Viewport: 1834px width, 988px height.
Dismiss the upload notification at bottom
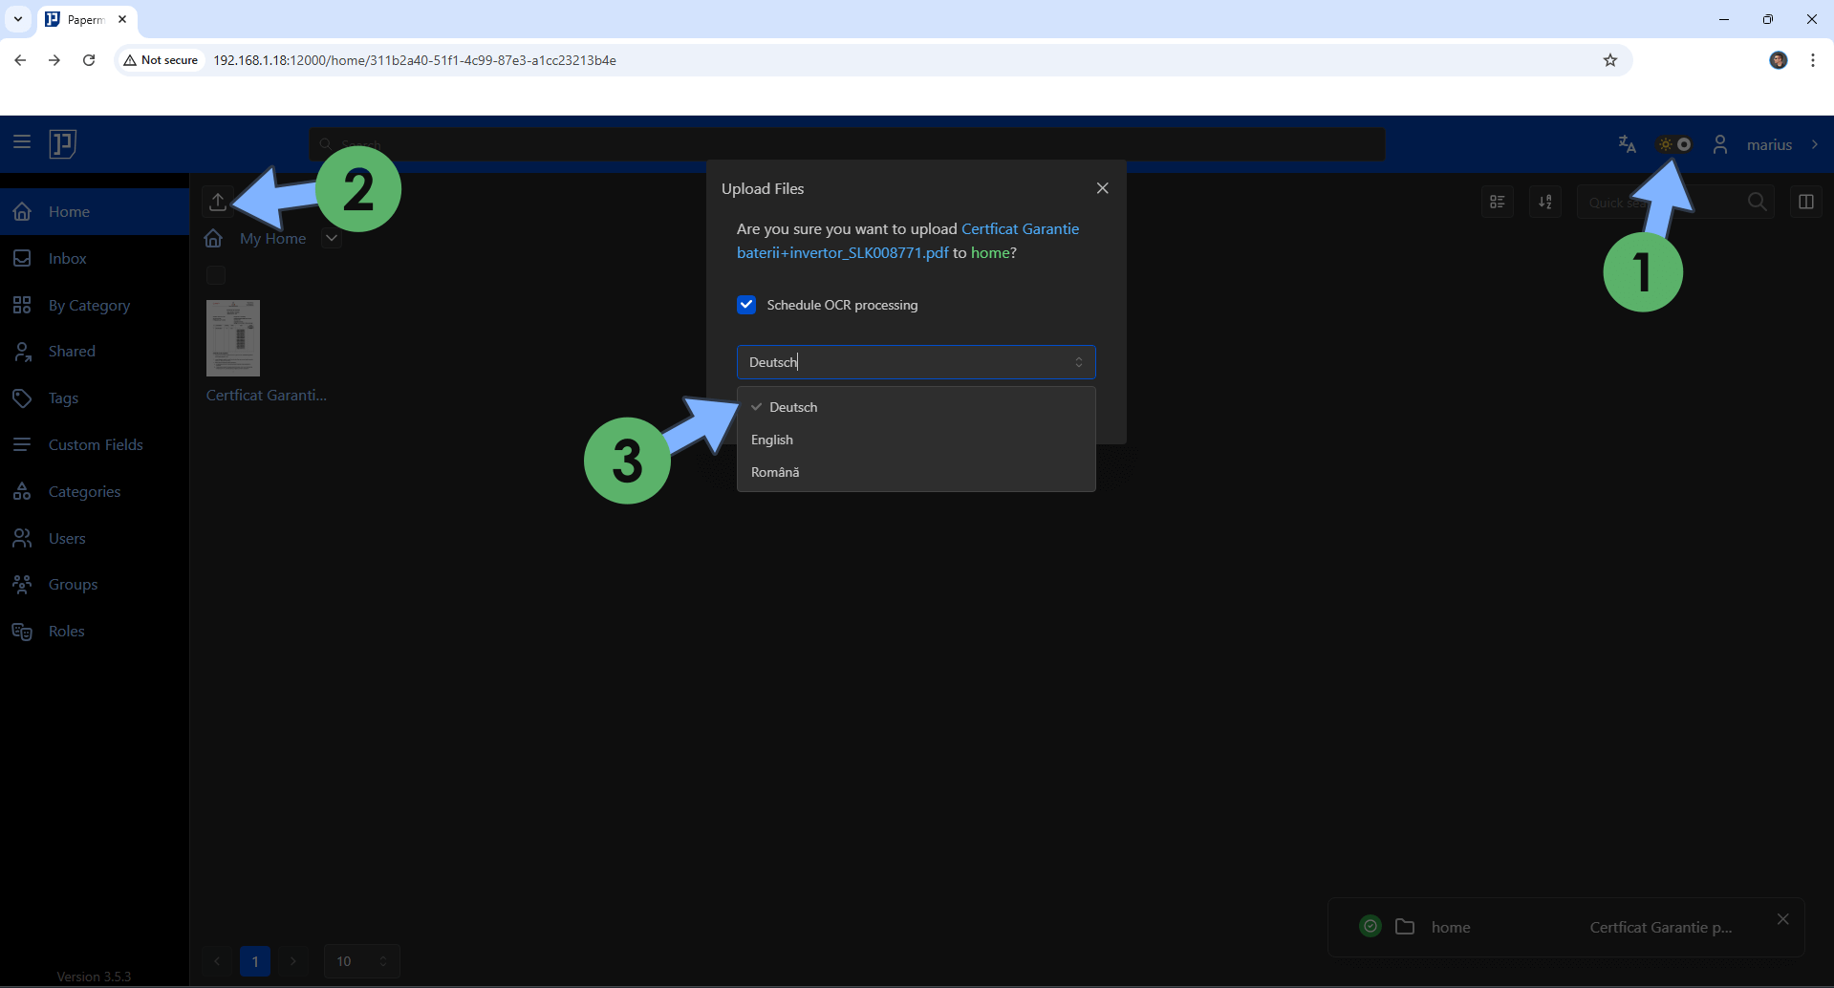point(1782,919)
